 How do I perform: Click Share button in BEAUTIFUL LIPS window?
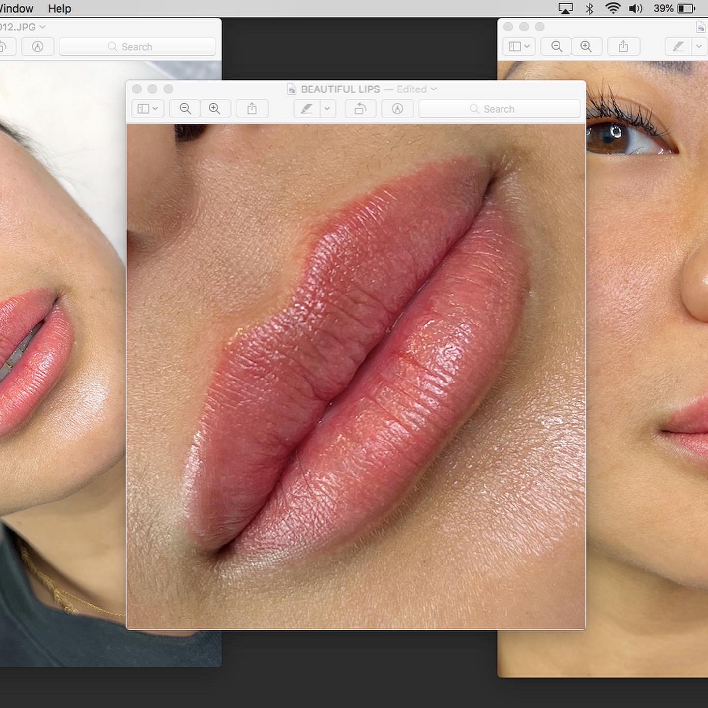click(252, 109)
